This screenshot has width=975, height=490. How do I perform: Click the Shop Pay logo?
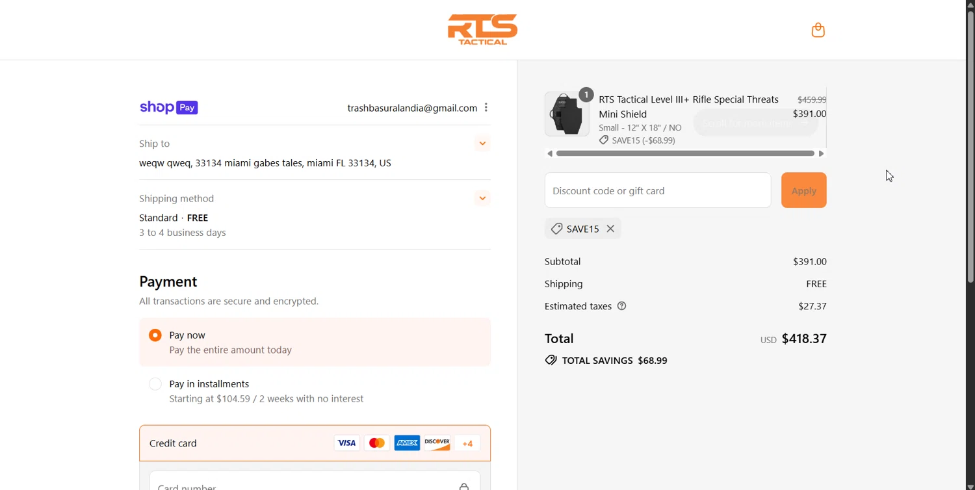tap(169, 108)
